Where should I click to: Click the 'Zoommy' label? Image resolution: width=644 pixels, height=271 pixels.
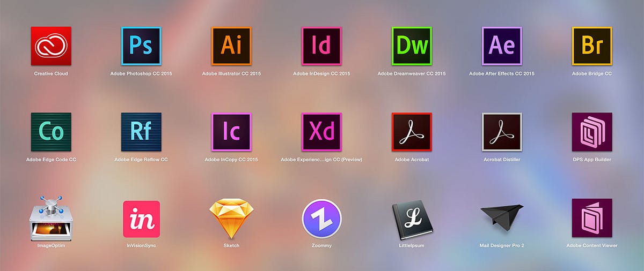click(x=321, y=245)
